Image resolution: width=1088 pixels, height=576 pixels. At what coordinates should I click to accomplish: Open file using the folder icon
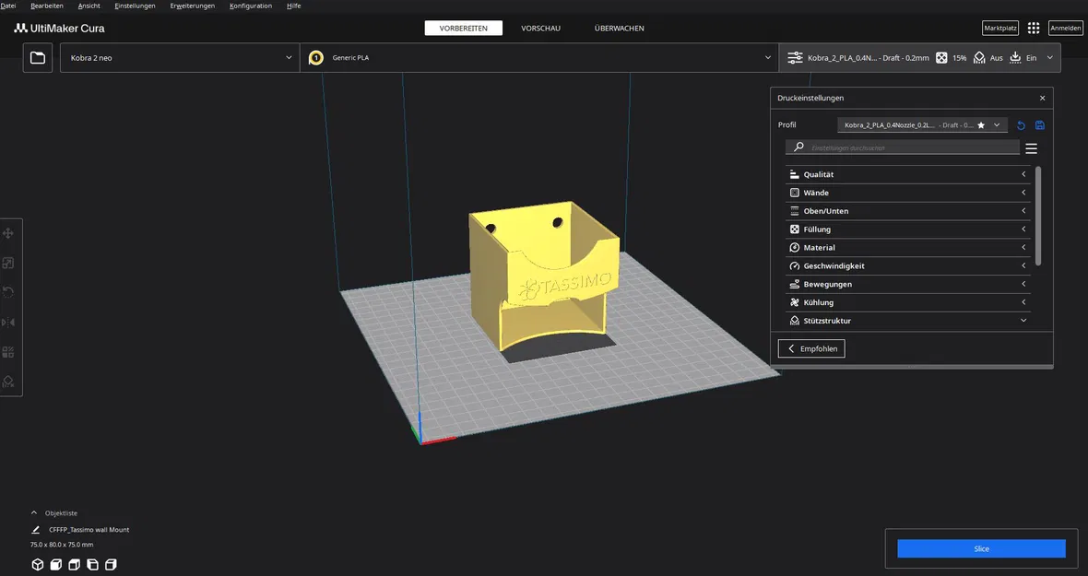click(x=38, y=57)
